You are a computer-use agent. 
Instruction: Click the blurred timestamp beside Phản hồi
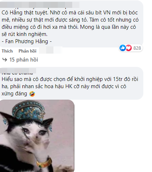pyautogui.click(x=51, y=50)
